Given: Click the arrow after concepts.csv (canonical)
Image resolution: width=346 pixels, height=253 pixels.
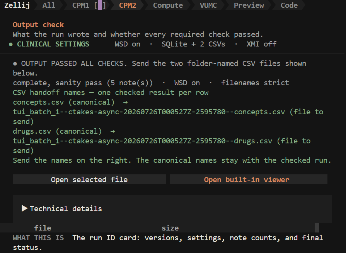Looking at the screenshot, I should (x=125, y=102).
